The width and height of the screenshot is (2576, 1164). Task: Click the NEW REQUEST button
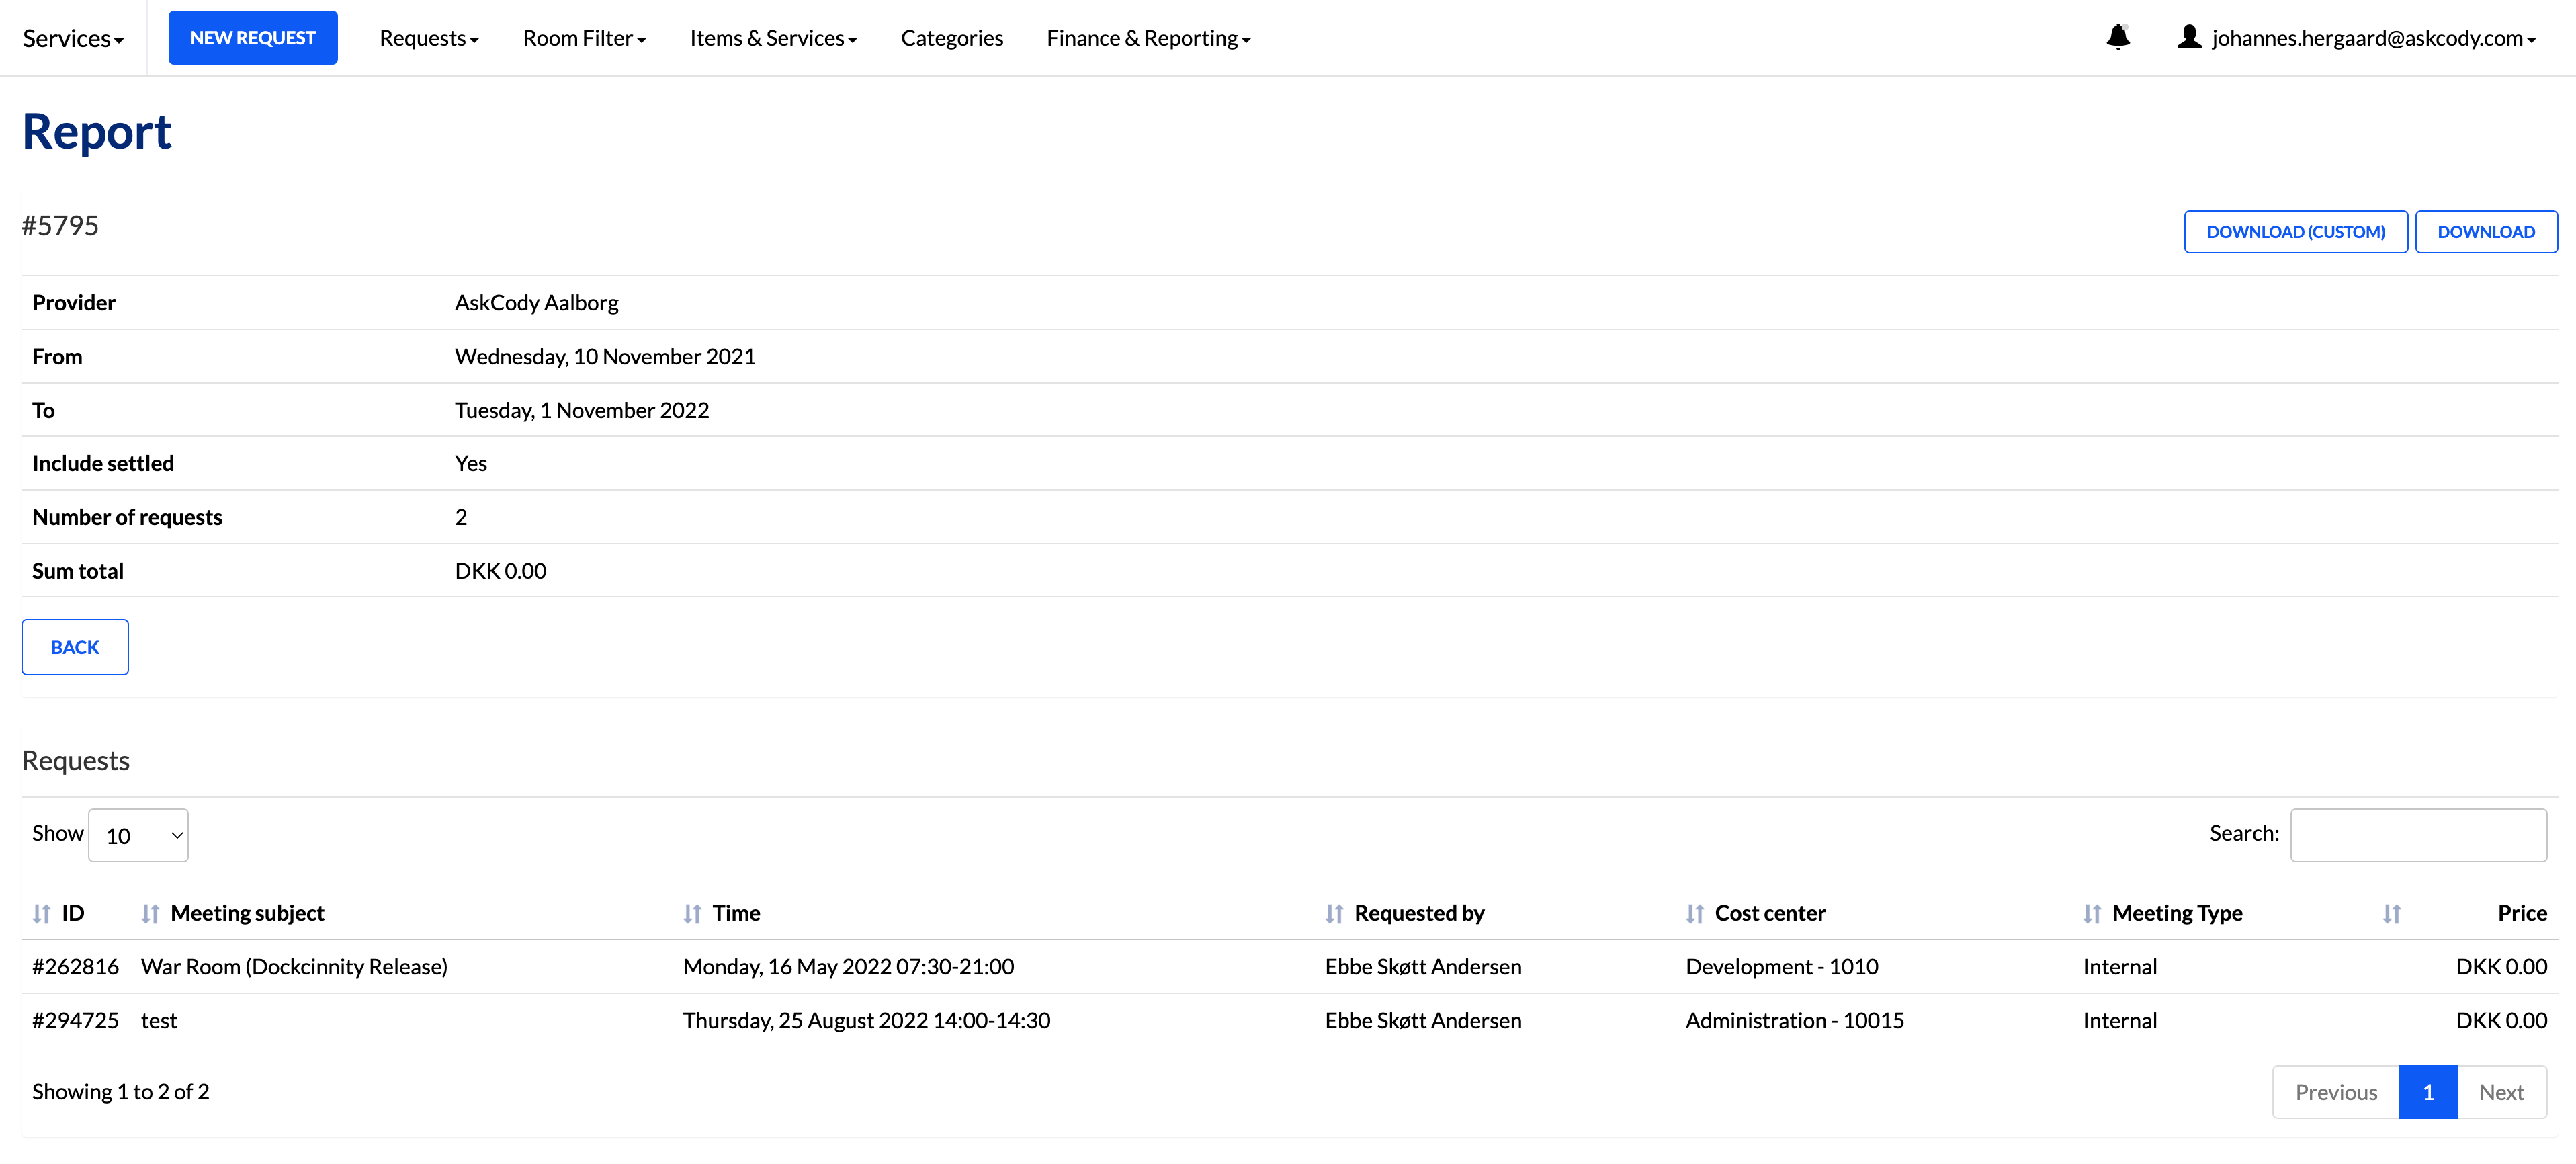pyautogui.click(x=253, y=38)
